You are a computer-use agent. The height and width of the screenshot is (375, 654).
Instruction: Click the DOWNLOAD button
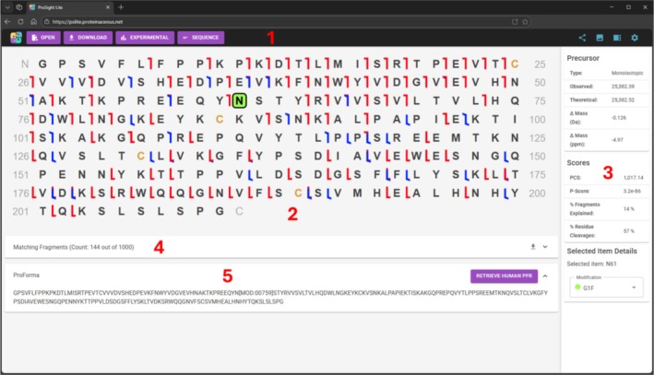88,38
